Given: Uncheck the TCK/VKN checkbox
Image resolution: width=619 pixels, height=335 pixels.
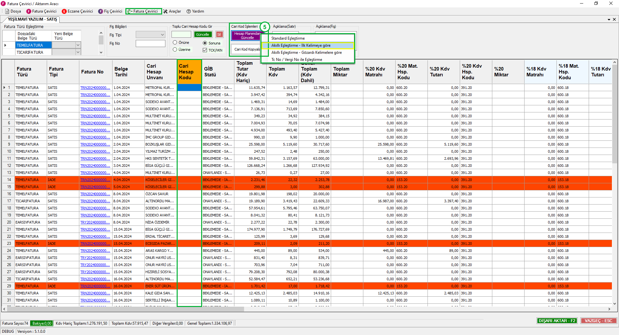Looking at the screenshot, I should pyautogui.click(x=205, y=50).
